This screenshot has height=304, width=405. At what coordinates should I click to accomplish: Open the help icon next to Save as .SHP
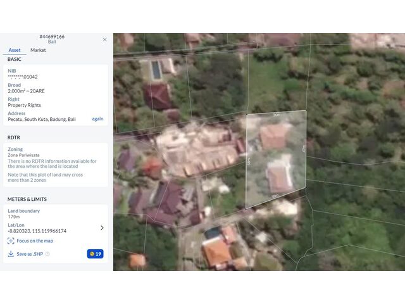[47, 254]
